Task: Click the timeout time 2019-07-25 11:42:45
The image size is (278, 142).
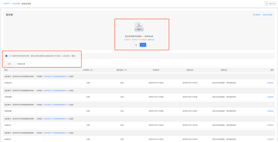Action: pyautogui.click(x=190, y=125)
